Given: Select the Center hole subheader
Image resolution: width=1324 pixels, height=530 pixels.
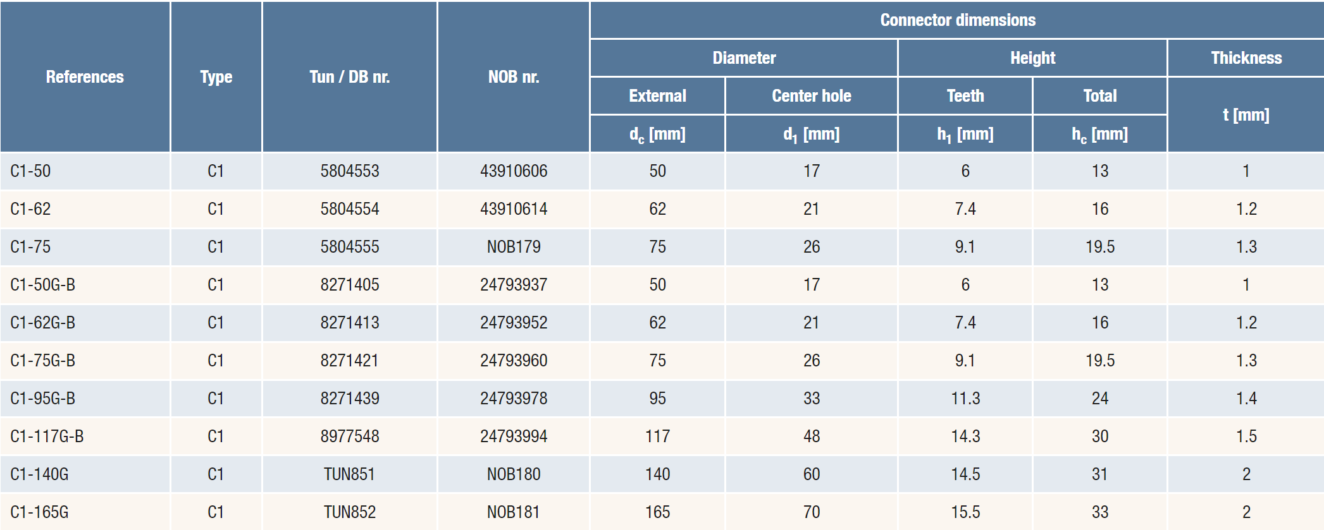Looking at the screenshot, I should tap(811, 96).
